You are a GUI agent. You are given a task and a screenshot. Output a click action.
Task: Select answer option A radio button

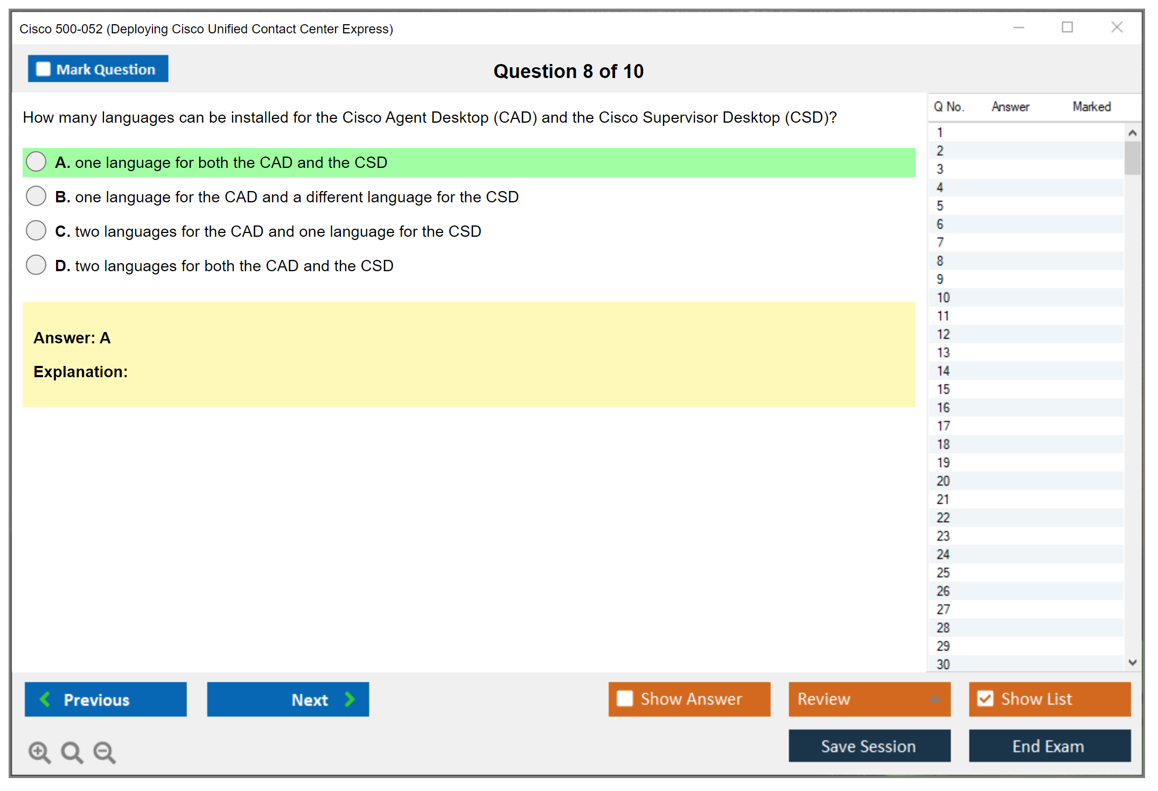click(x=36, y=162)
